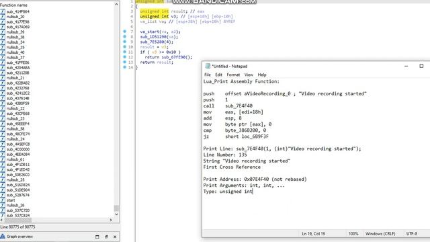
Task: Click the function list scroll-up arrow
Action: pos(116,5)
